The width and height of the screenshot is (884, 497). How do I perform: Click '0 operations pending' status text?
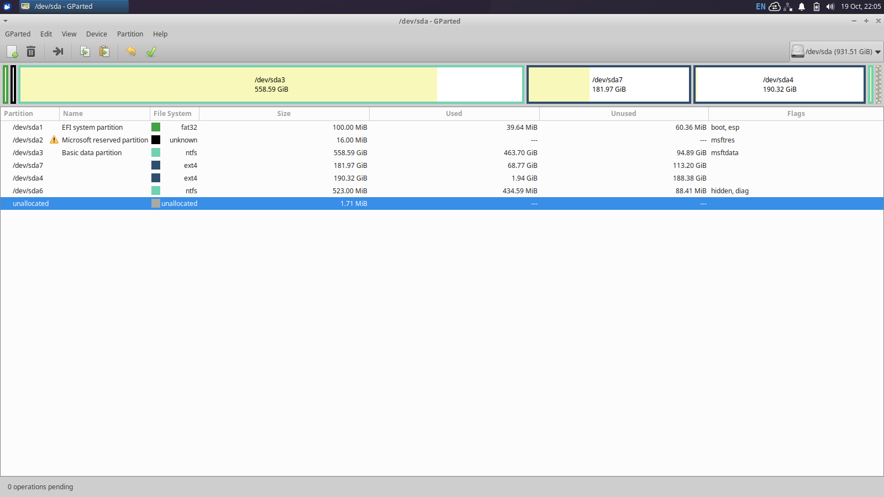pyautogui.click(x=40, y=487)
